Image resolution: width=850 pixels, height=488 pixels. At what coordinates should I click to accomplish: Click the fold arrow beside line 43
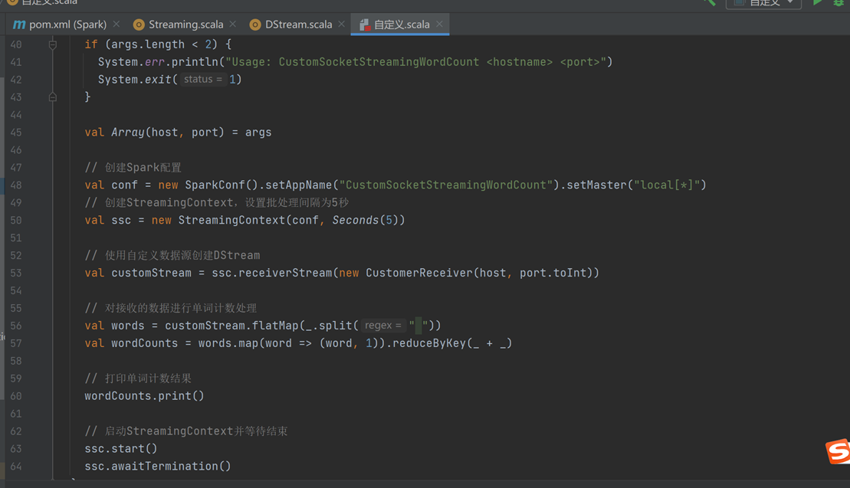(x=53, y=97)
